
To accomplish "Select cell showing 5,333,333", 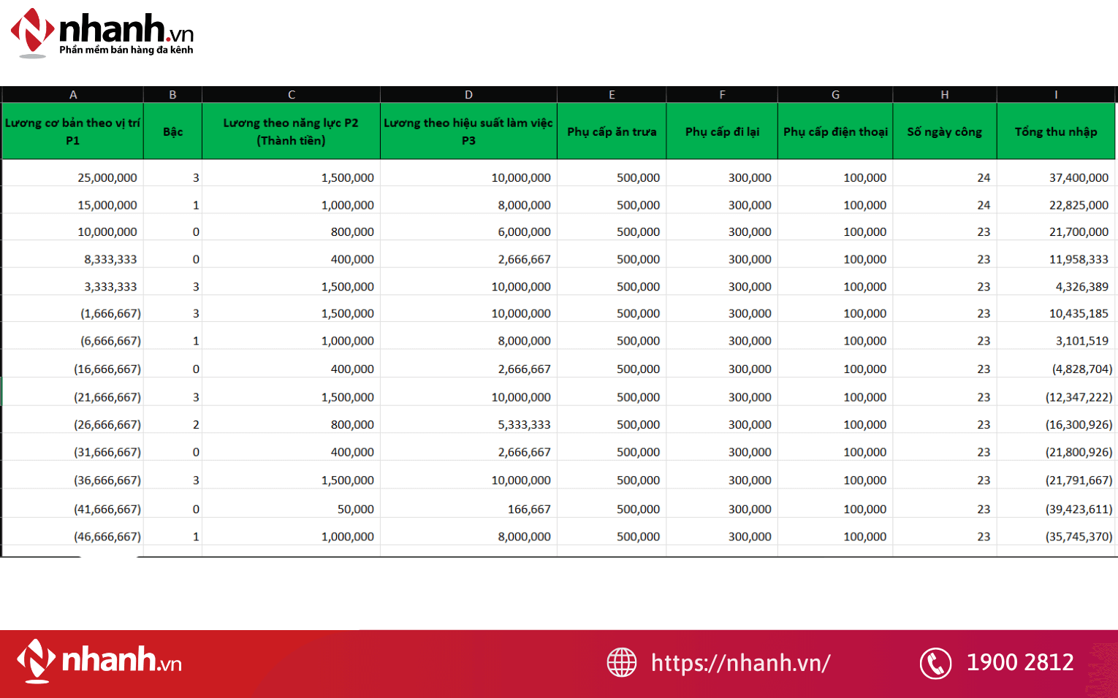I will (524, 424).
